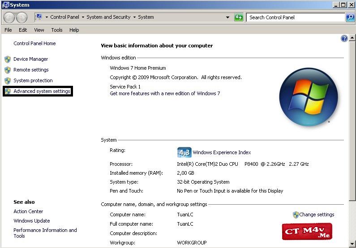
Task: Click the Change settings link
Action: (317, 214)
